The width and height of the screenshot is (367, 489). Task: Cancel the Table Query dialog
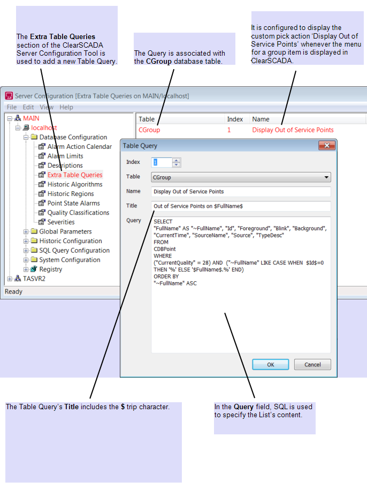[x=312, y=365]
